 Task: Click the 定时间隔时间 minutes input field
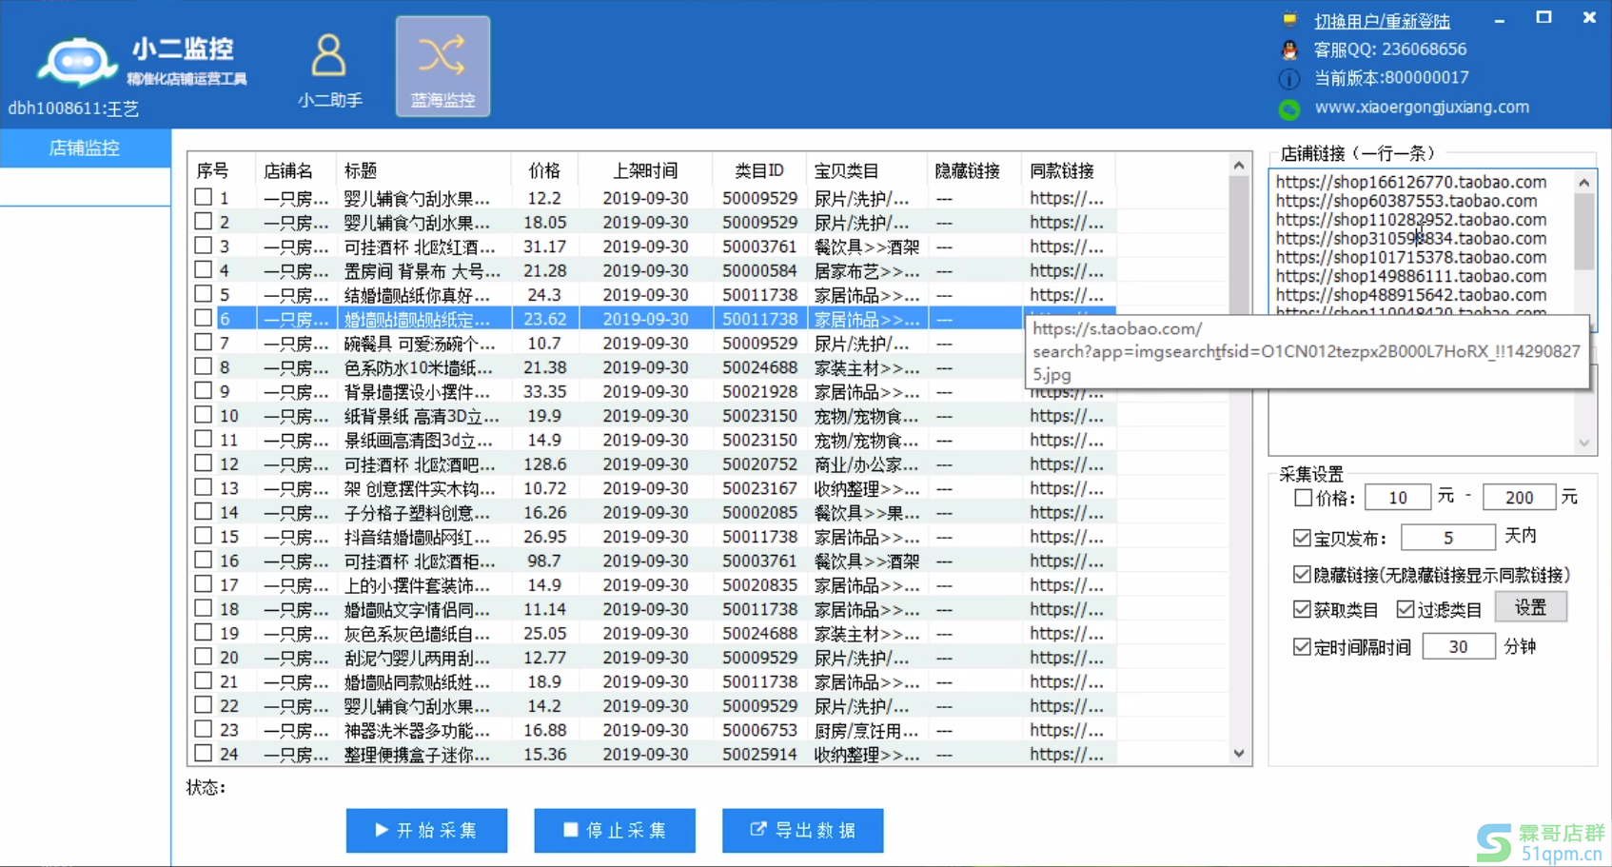point(1458,647)
